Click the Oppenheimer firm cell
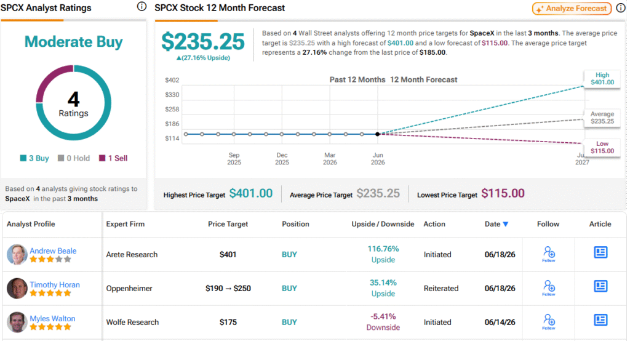 [129, 288]
